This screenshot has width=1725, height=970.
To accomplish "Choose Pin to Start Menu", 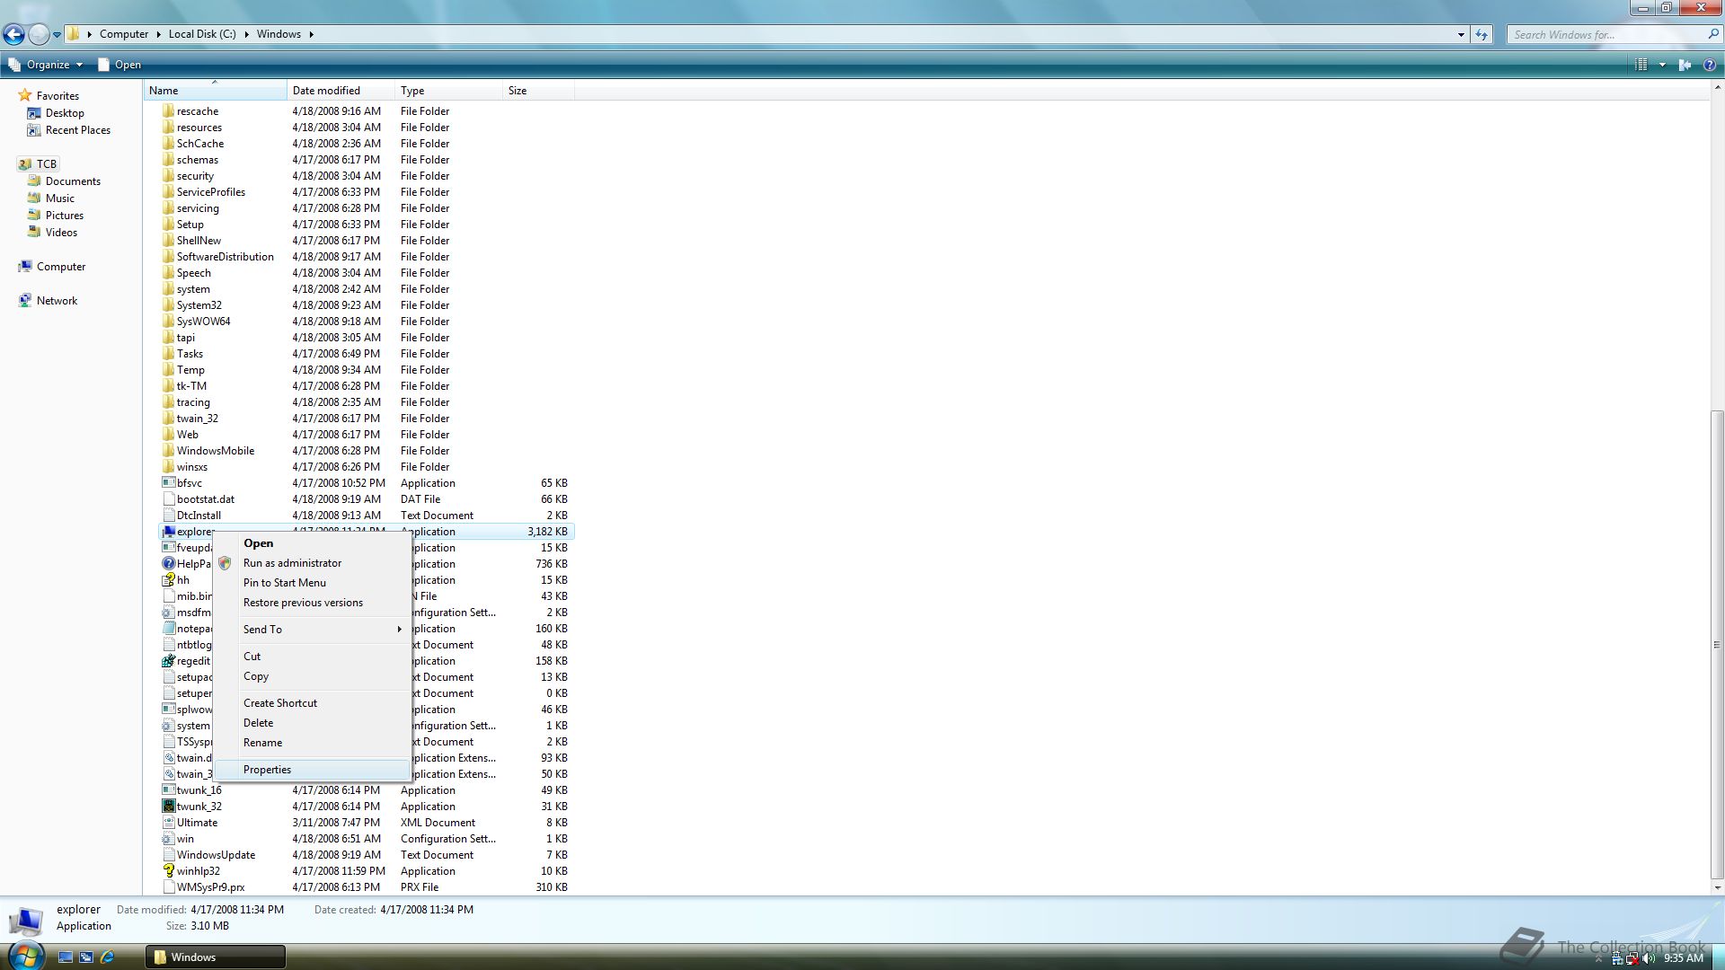I will tap(313, 583).
